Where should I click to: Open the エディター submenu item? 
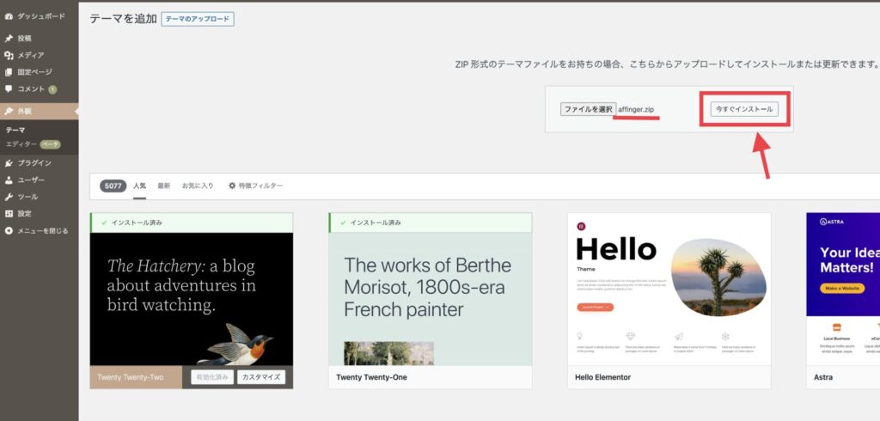pos(21,144)
